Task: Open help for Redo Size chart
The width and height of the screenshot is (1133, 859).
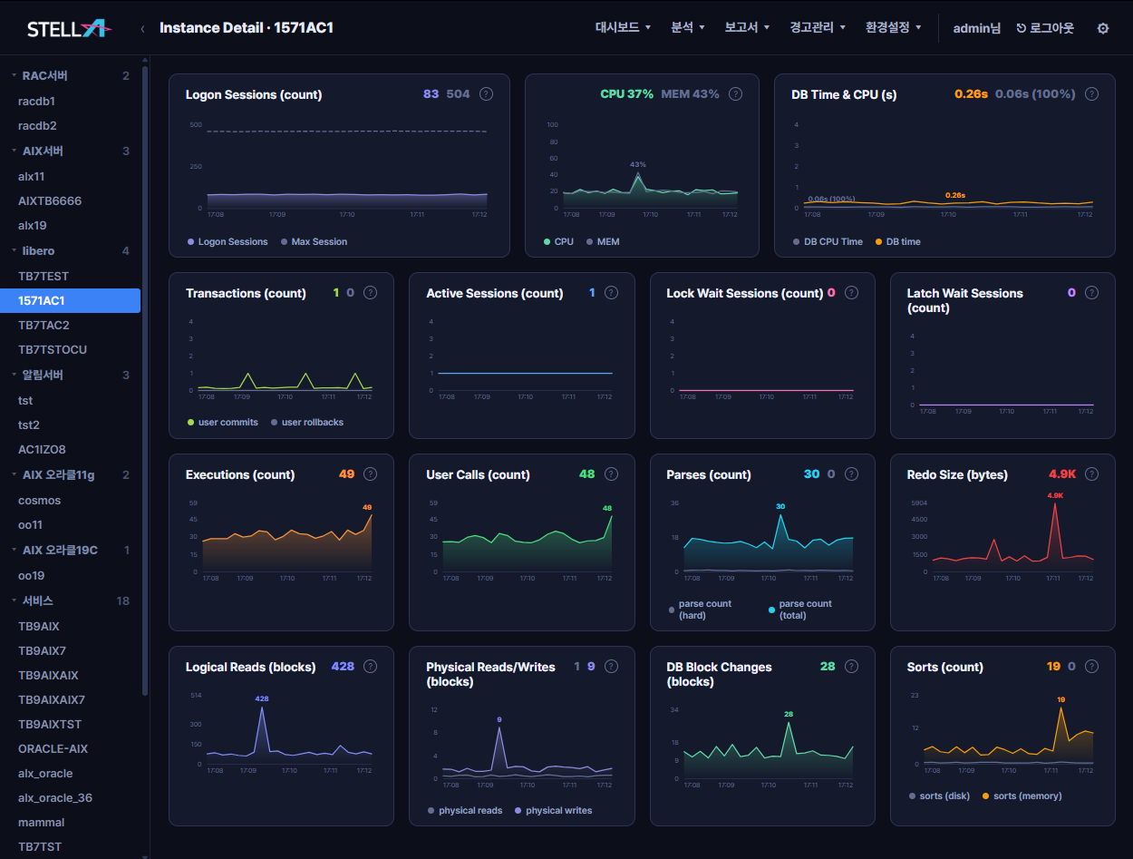Action: (1091, 474)
